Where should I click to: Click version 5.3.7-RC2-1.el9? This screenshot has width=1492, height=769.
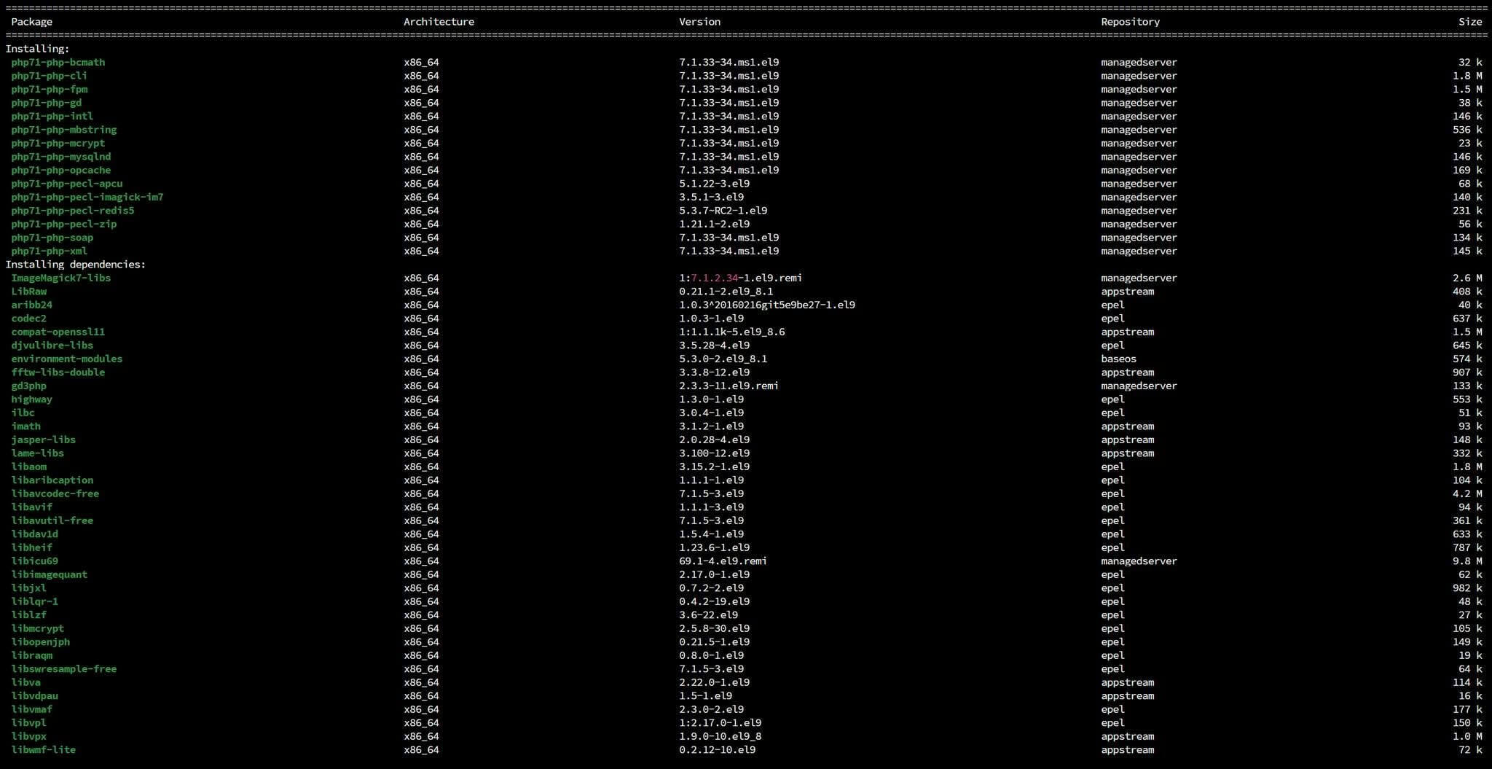723,211
